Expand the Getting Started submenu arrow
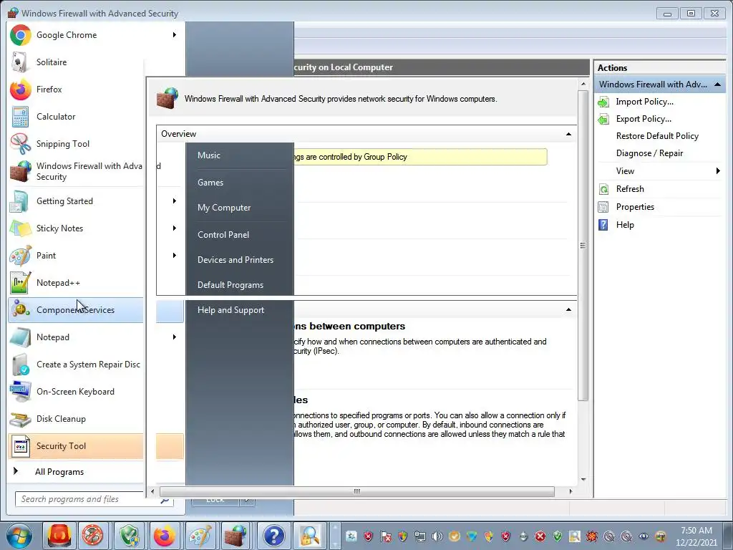The height and width of the screenshot is (550, 733). tap(175, 201)
